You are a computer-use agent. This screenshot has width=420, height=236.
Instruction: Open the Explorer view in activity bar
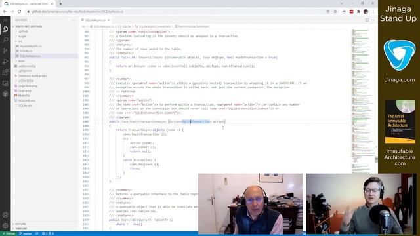tap(5, 29)
